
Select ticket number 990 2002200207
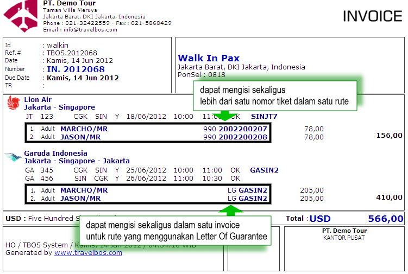[235, 129]
